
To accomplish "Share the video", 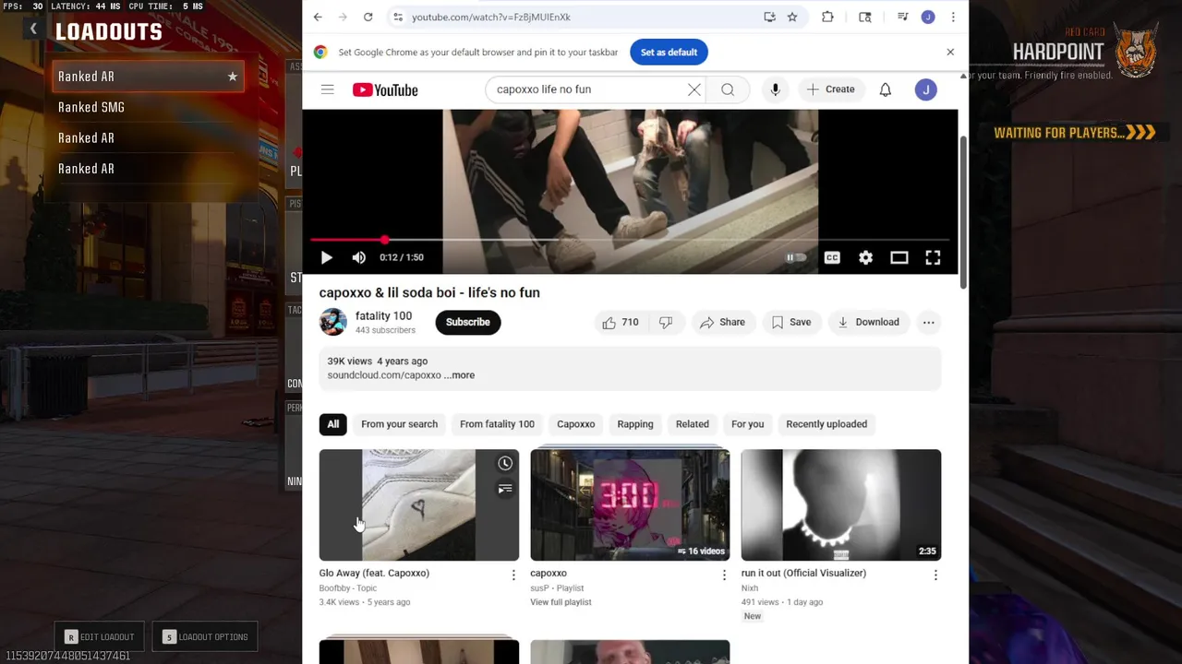I will 722,322.
